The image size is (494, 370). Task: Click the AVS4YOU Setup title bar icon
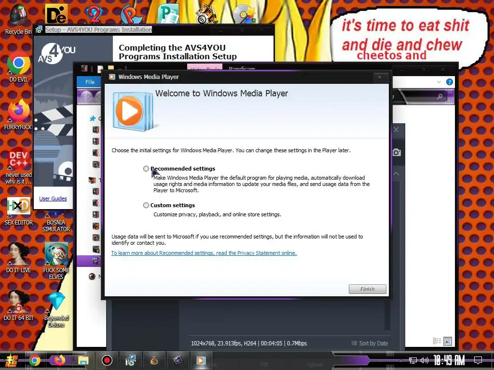(x=39, y=29)
